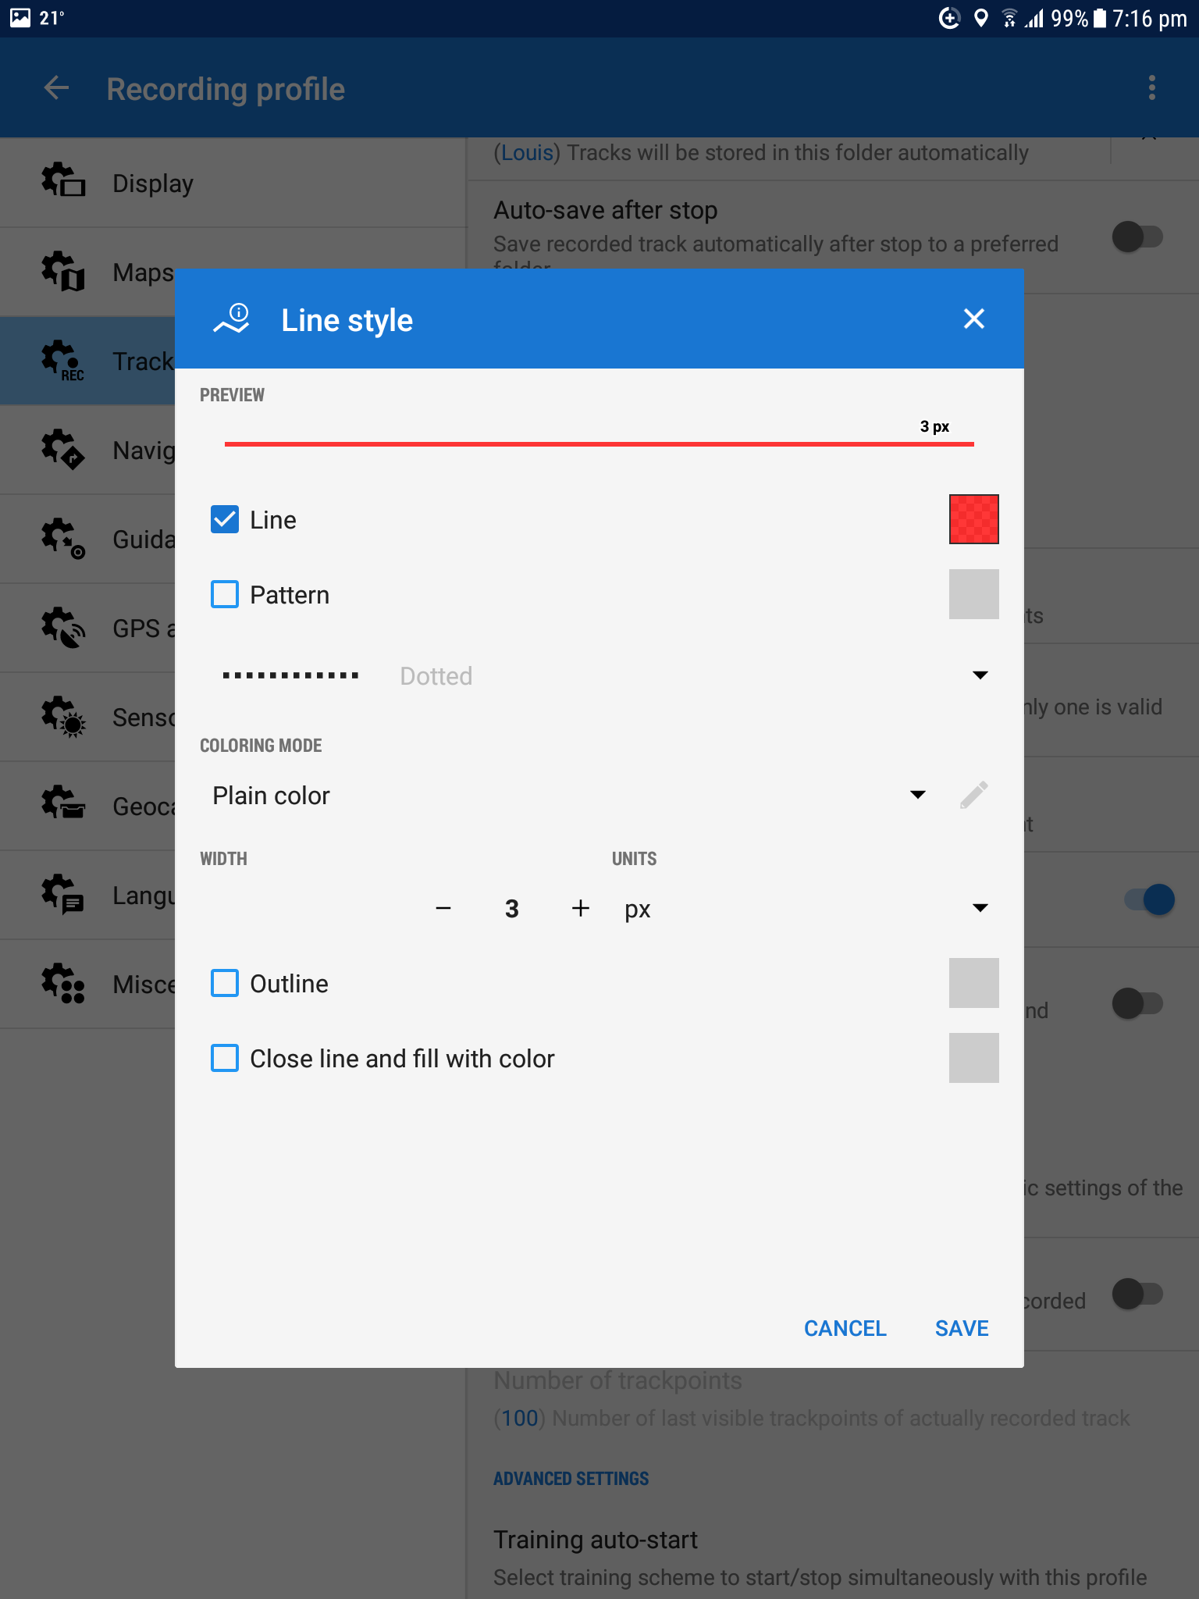
Task: Click the pencil edit icon beside Plain color
Action: [973, 795]
